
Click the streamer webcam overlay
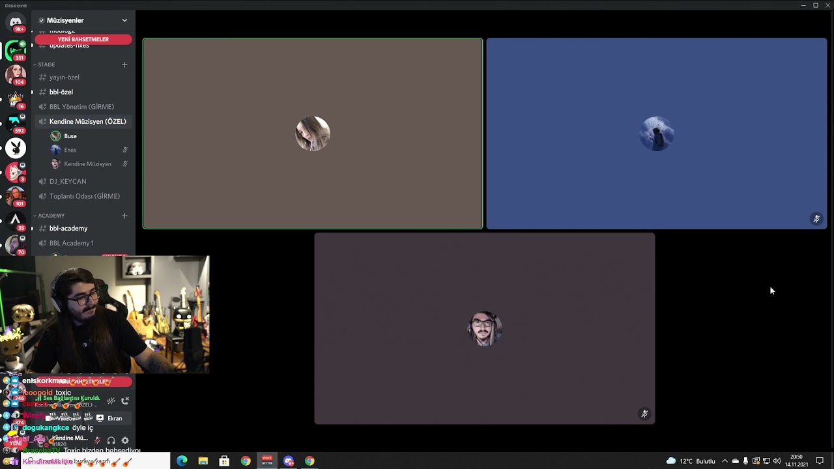coord(105,314)
